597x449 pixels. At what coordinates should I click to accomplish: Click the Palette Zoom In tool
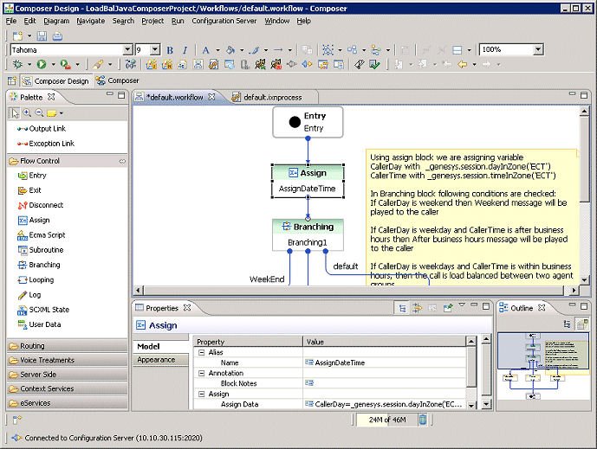[x=27, y=113]
